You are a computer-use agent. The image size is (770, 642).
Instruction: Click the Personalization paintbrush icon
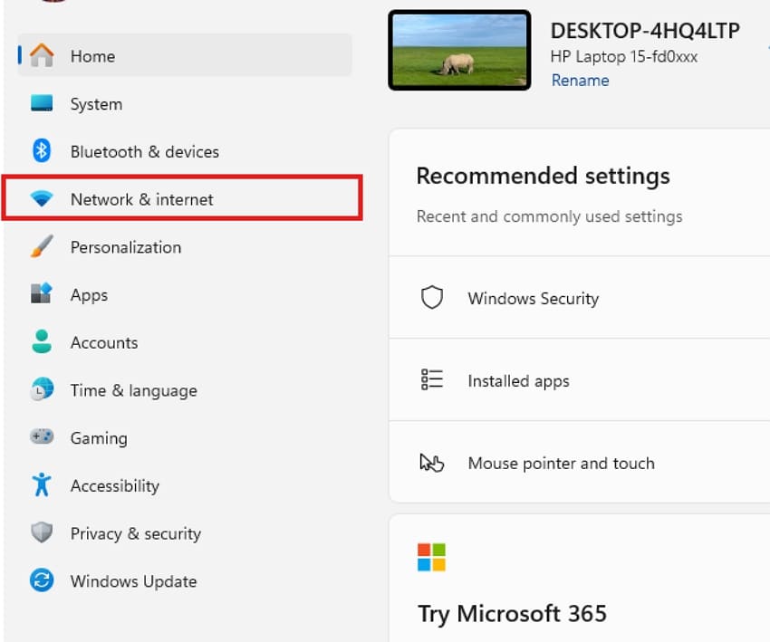coord(42,246)
